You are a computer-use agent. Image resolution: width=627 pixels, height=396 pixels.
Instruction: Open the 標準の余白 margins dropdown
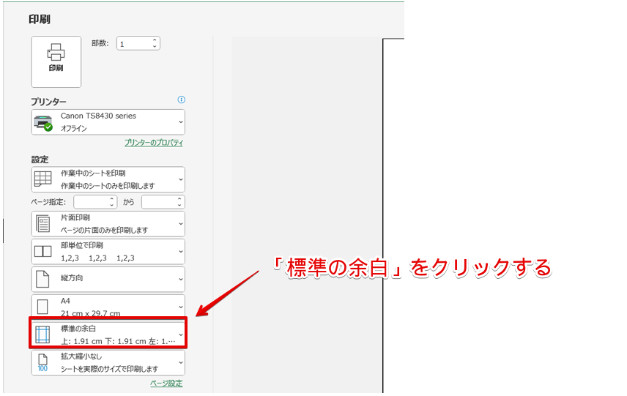tap(108, 333)
